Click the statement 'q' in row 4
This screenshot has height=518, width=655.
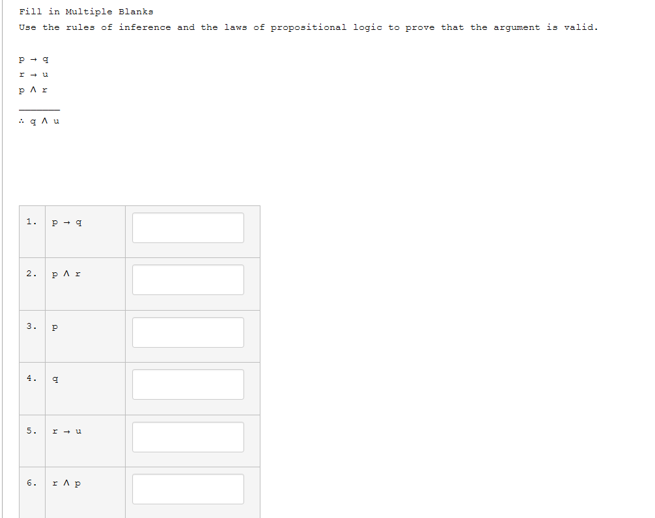click(x=55, y=378)
